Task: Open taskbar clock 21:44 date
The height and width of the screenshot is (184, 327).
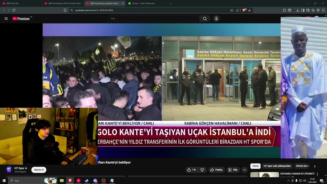Action: coord(312,181)
